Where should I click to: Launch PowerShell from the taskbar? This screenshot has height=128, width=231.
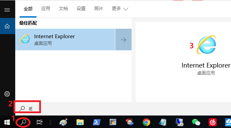pos(96,122)
